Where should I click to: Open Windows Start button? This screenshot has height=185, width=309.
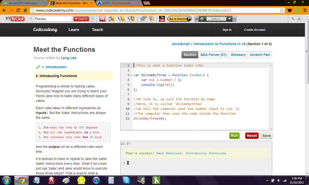6,180
